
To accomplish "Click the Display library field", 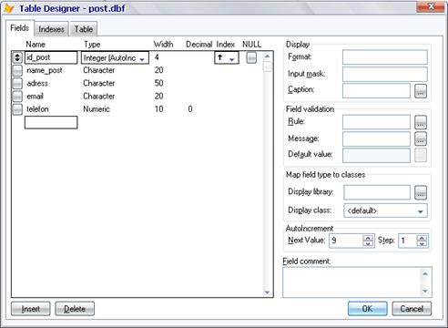I will click(377, 192).
